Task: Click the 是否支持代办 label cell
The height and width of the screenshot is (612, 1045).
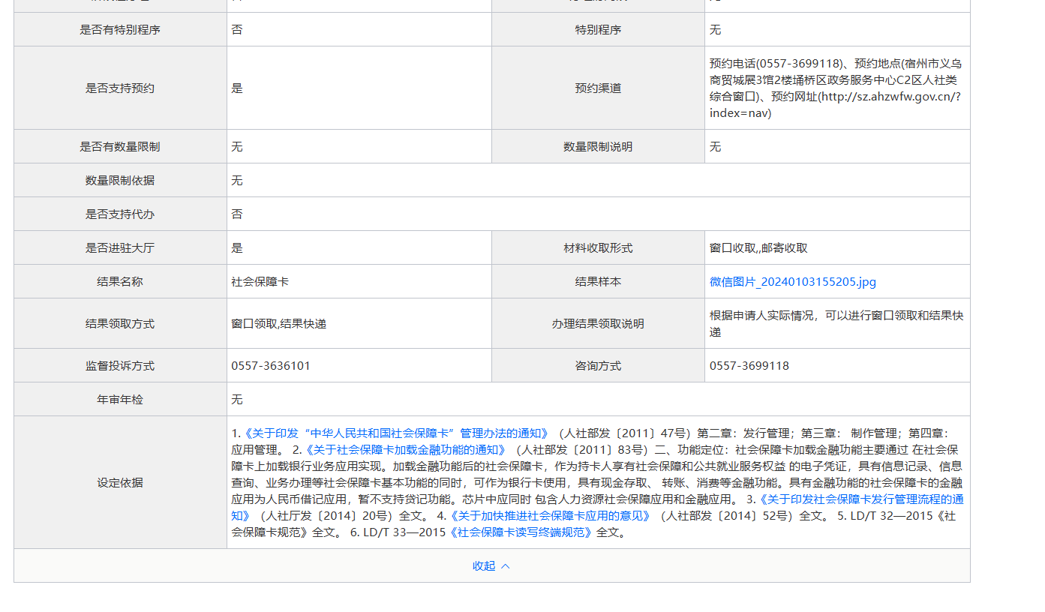Action: point(120,214)
